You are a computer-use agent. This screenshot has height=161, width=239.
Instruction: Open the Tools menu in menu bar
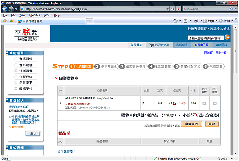click(47, 15)
